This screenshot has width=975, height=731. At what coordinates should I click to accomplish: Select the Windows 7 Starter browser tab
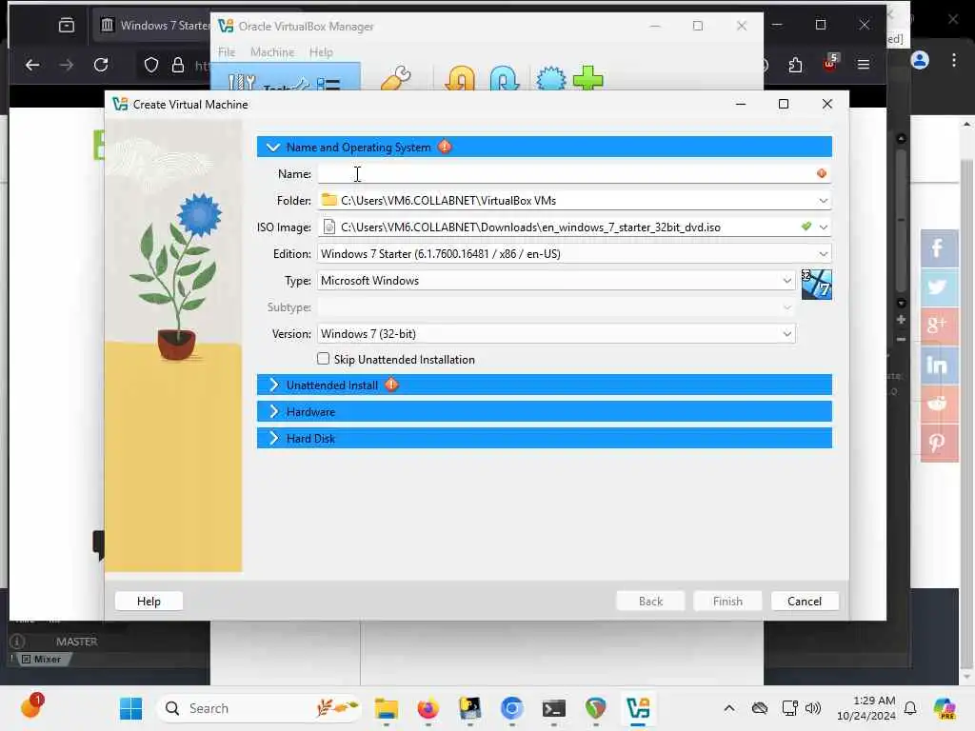[155, 26]
